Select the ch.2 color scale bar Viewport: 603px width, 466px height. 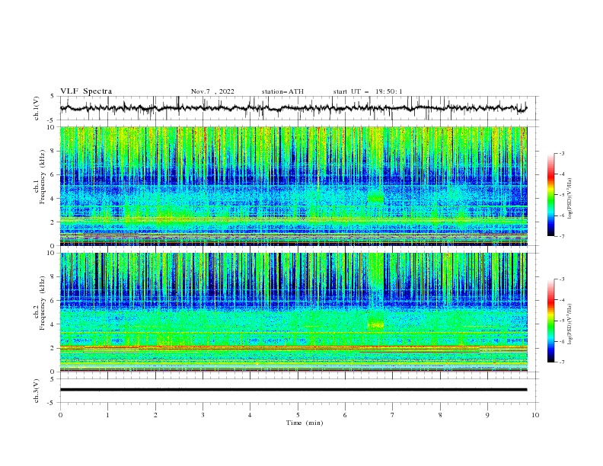(x=550, y=321)
